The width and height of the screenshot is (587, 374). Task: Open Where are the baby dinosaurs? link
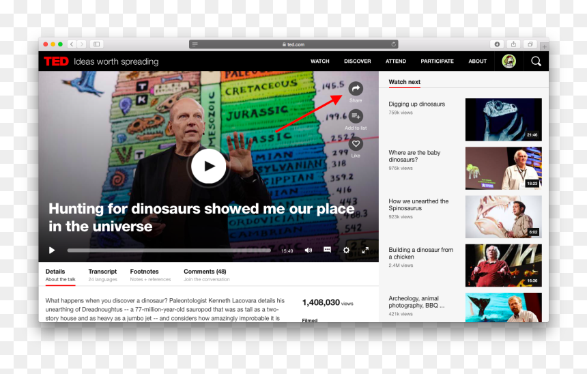pyautogui.click(x=414, y=156)
